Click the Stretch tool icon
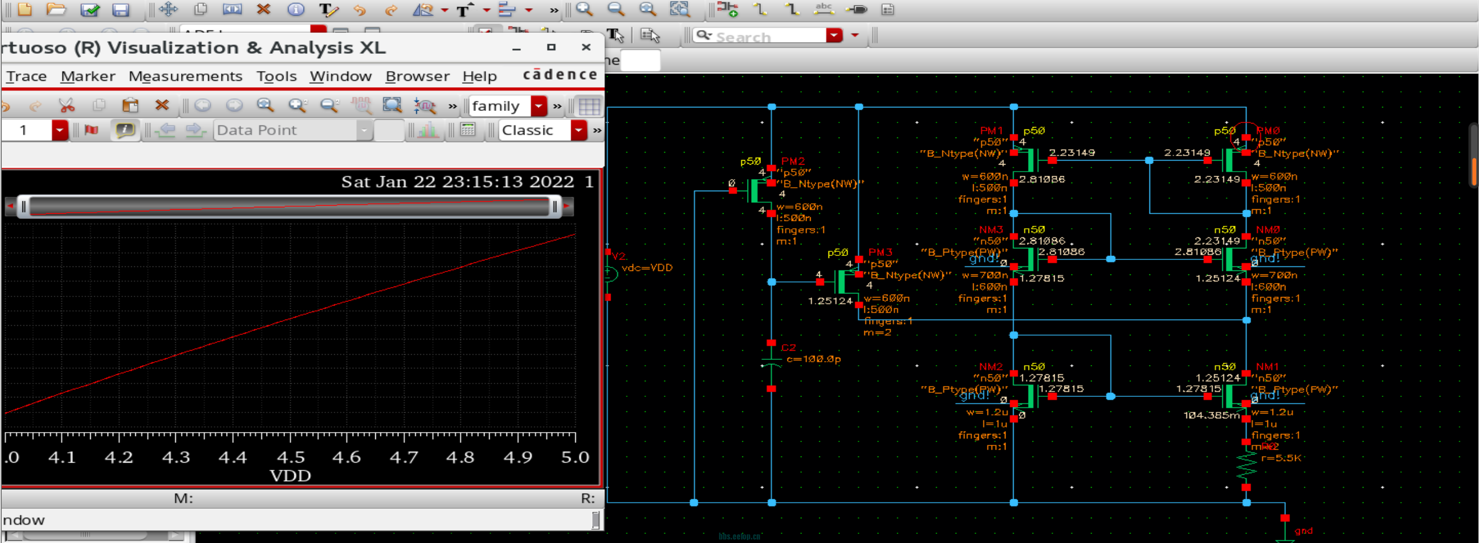Viewport: 1479px width, 543px height. [232, 9]
